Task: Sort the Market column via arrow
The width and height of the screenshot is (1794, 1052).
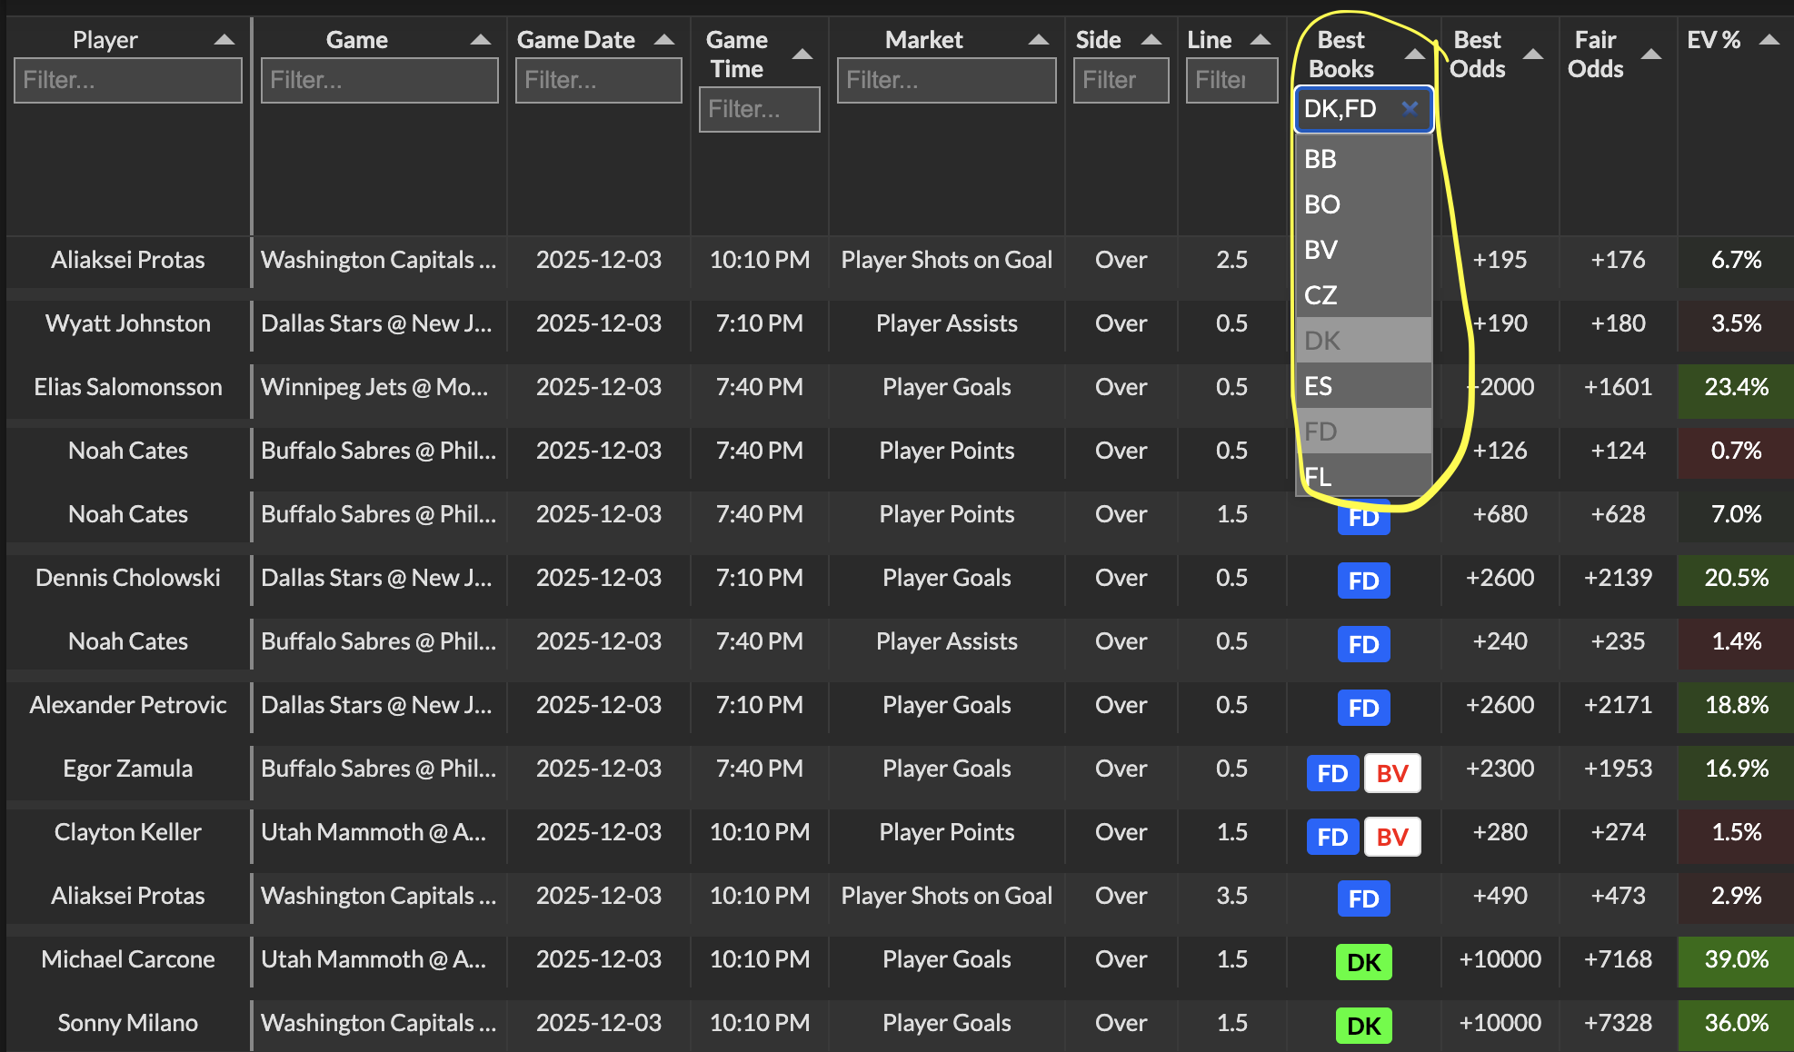Action: point(1038,40)
